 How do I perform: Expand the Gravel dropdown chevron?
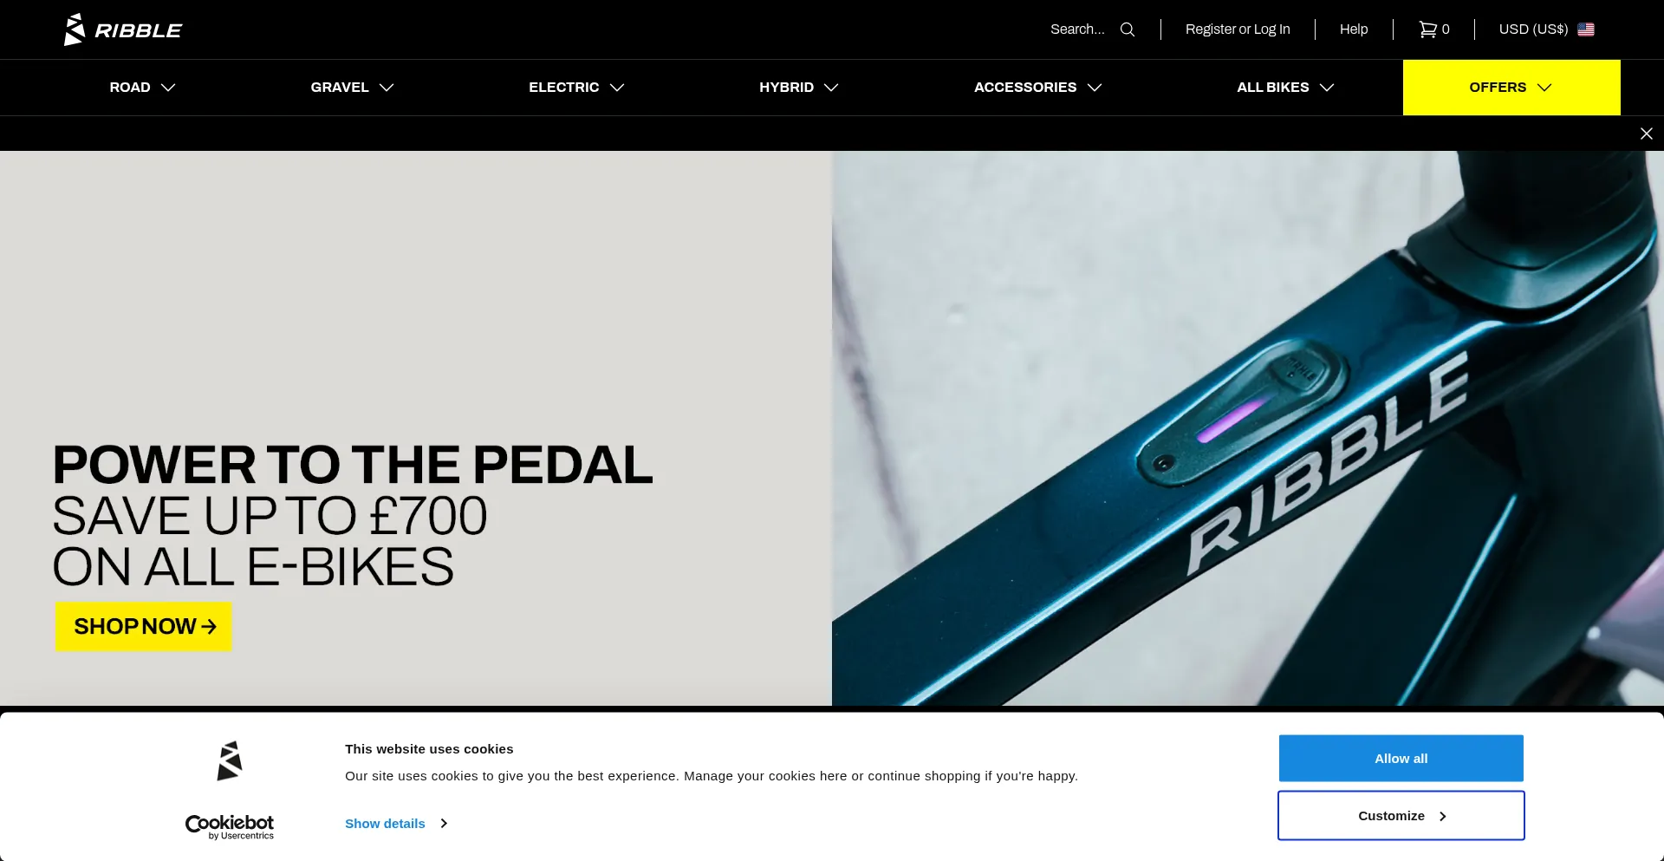pos(387,88)
